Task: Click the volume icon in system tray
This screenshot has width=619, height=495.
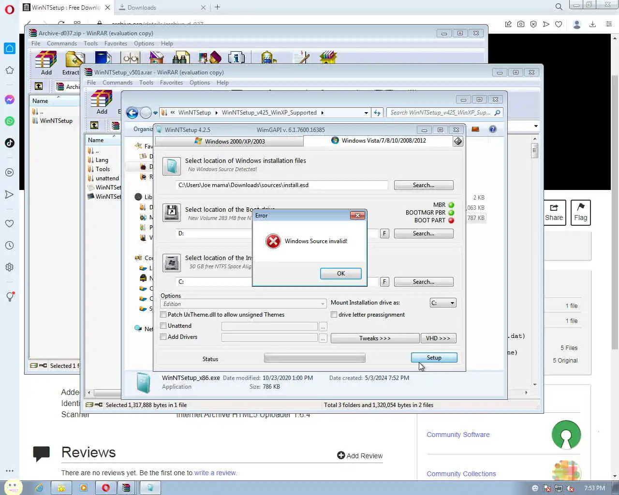Action: (x=570, y=488)
